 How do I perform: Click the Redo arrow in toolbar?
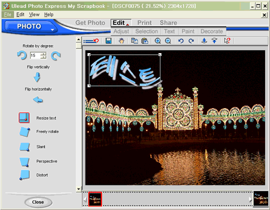tap(191, 41)
